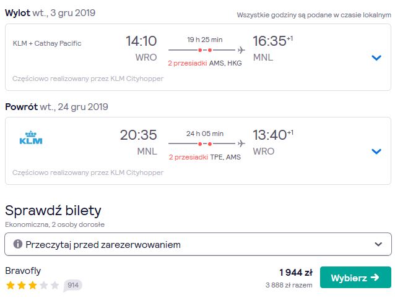The height and width of the screenshot is (298, 395).
Task: Click the 1 944 zł price
Action: 296,273
